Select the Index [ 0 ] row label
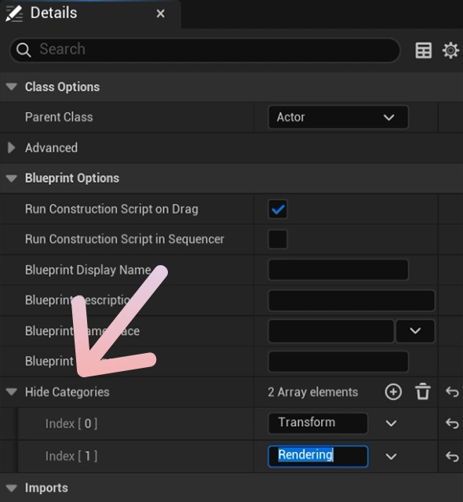 (71, 424)
